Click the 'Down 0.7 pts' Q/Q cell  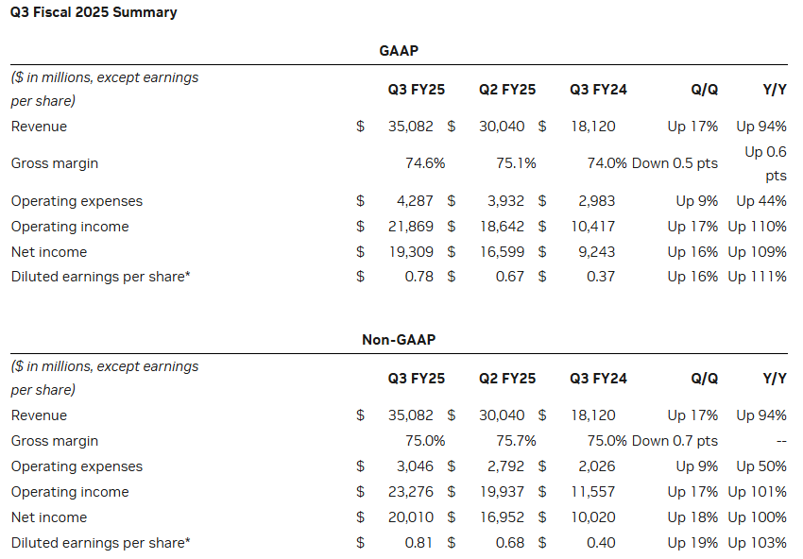(675, 441)
